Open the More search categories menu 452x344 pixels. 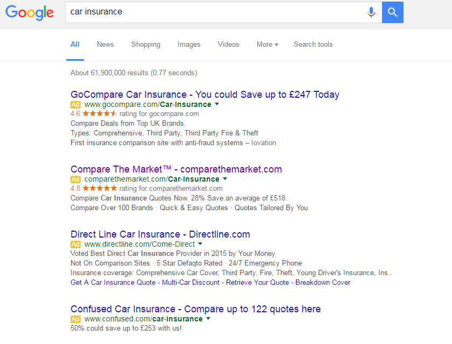click(x=267, y=44)
